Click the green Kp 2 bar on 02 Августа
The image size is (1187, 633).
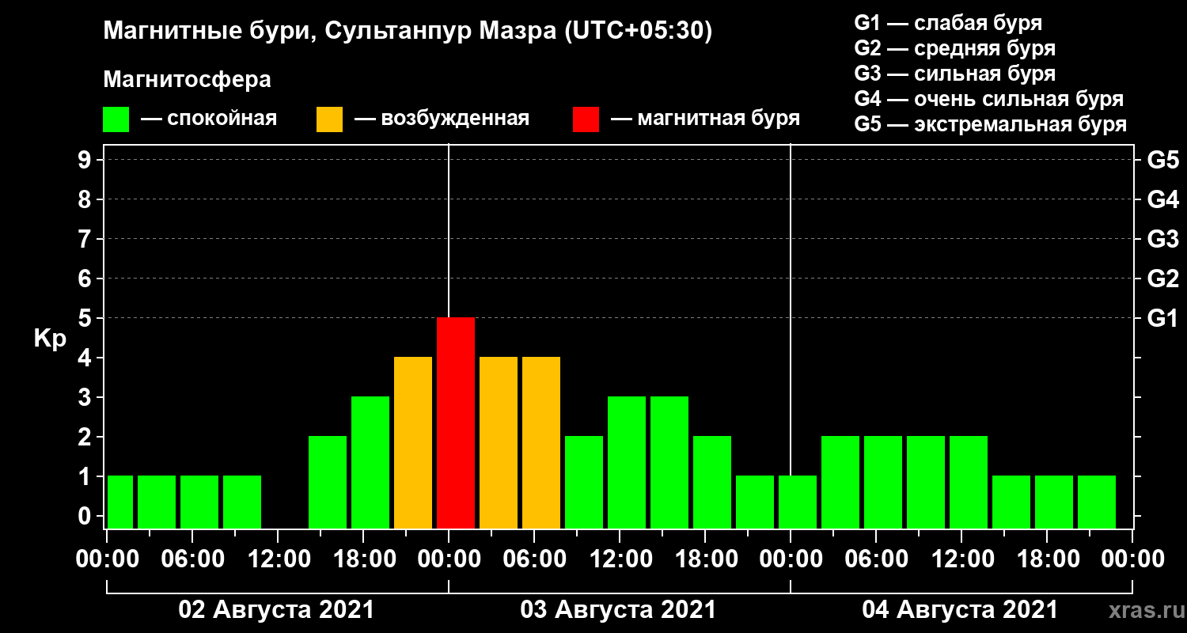[328, 482]
